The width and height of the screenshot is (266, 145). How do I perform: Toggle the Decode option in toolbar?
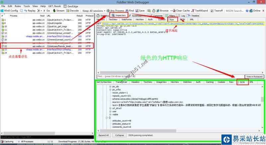click(72, 11)
